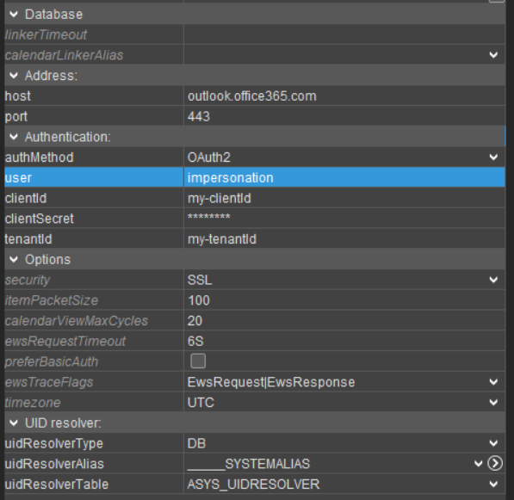
Task: Select the host property label
Action: click(x=18, y=96)
